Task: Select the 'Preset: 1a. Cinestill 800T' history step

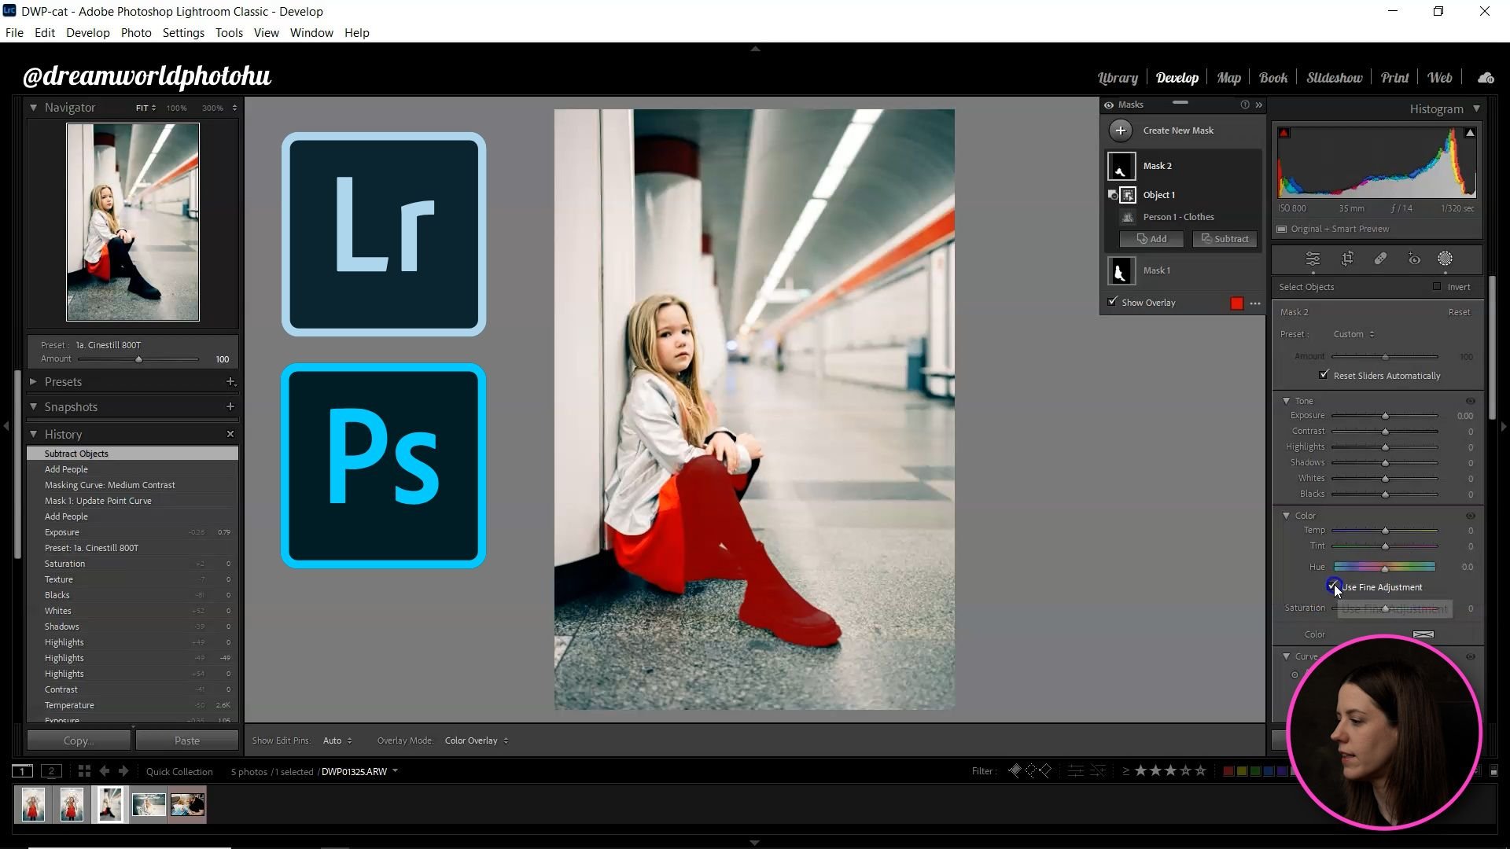Action: [x=132, y=548]
